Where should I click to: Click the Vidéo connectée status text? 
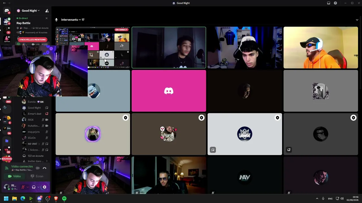coord(22,167)
